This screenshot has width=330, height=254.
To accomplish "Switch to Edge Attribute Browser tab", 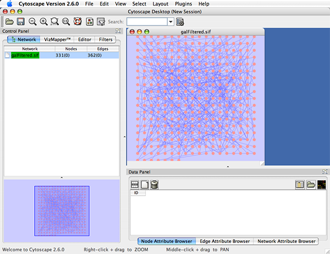I will coord(224,241).
